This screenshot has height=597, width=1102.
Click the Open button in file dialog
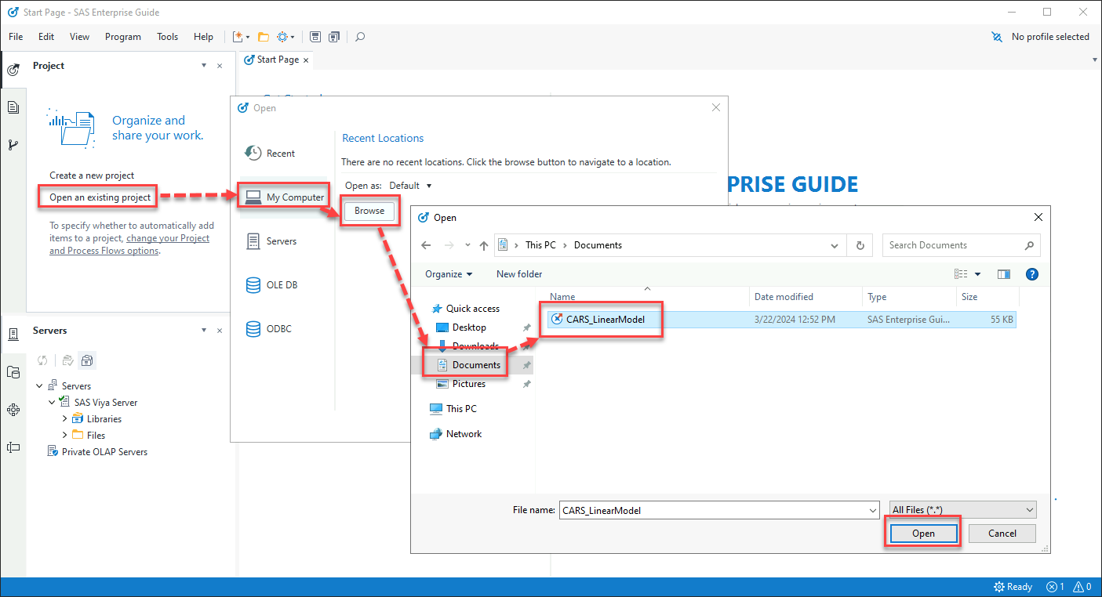click(x=922, y=534)
